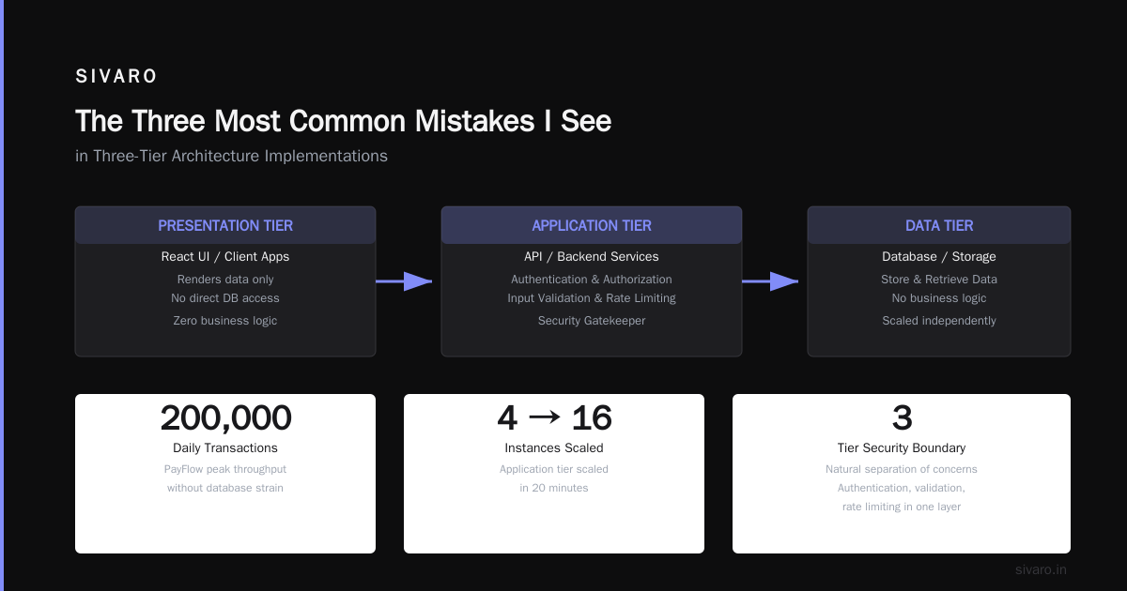Click API / Backend Services text
The width and height of the screenshot is (1127, 591).
pos(592,256)
